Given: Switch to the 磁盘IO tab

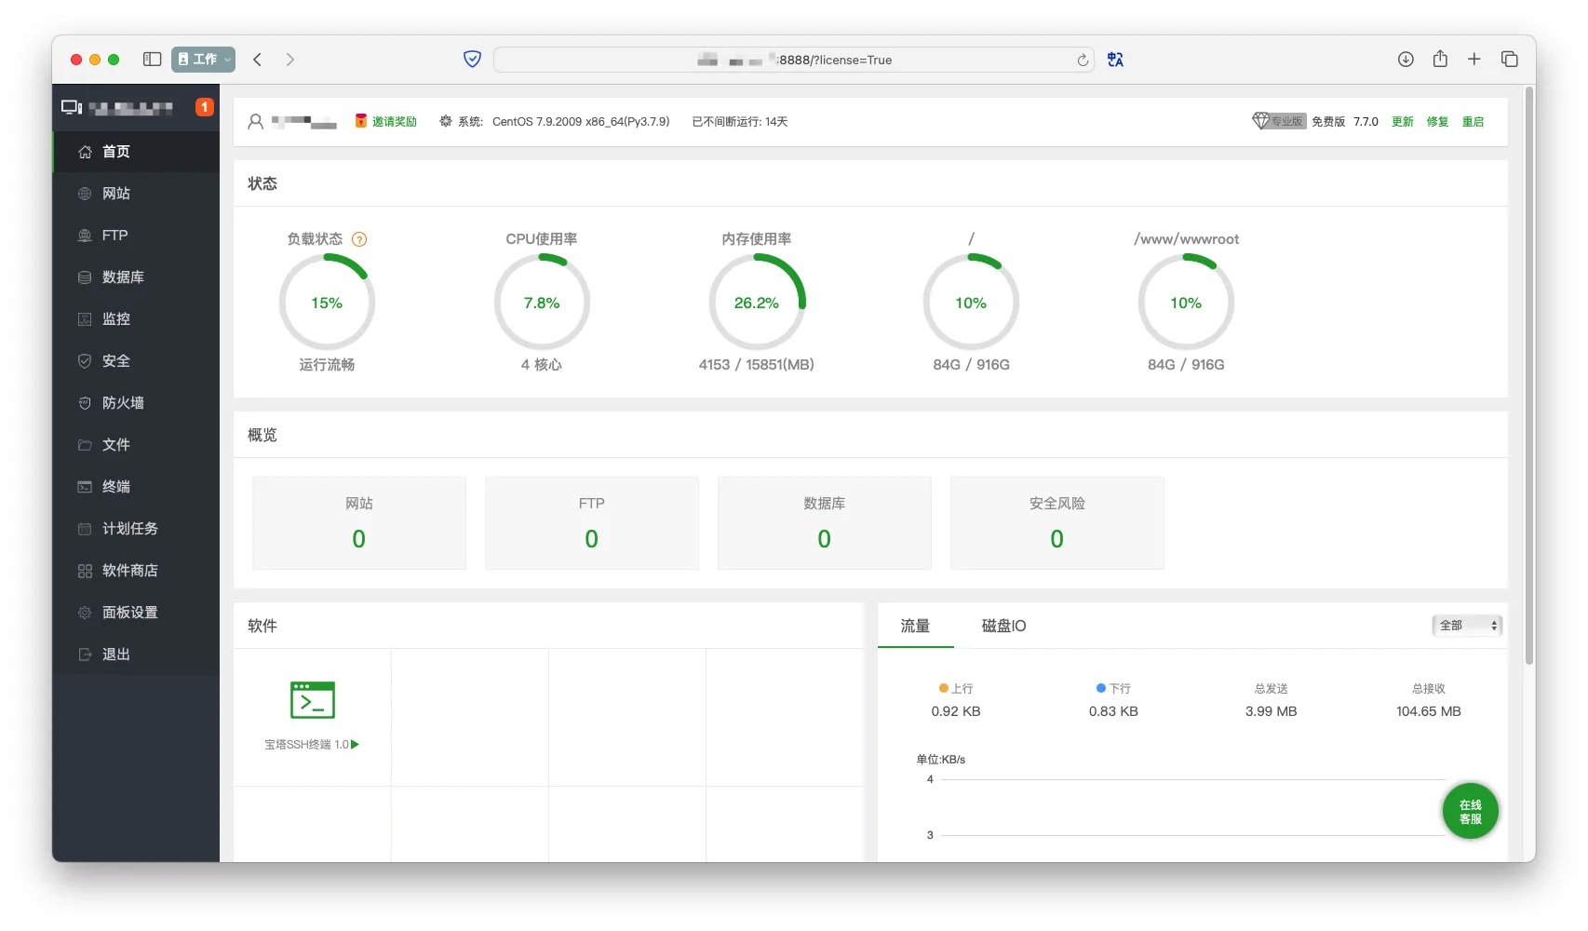Looking at the screenshot, I should point(1003,626).
